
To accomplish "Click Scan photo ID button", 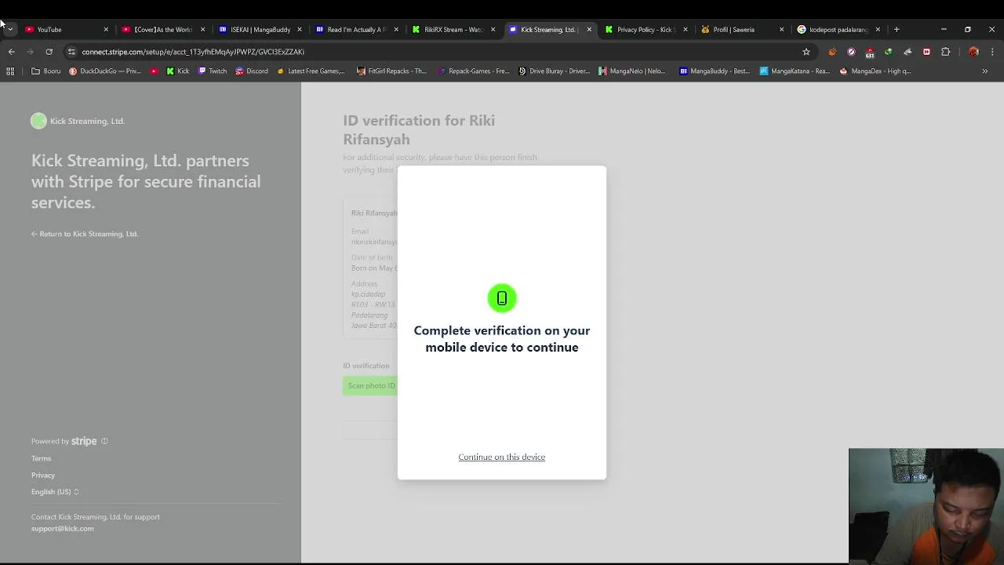I will (x=371, y=385).
